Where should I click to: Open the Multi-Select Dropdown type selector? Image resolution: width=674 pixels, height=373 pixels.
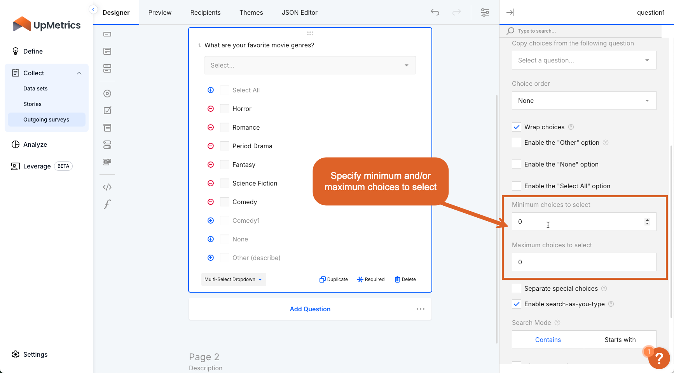coord(233,279)
